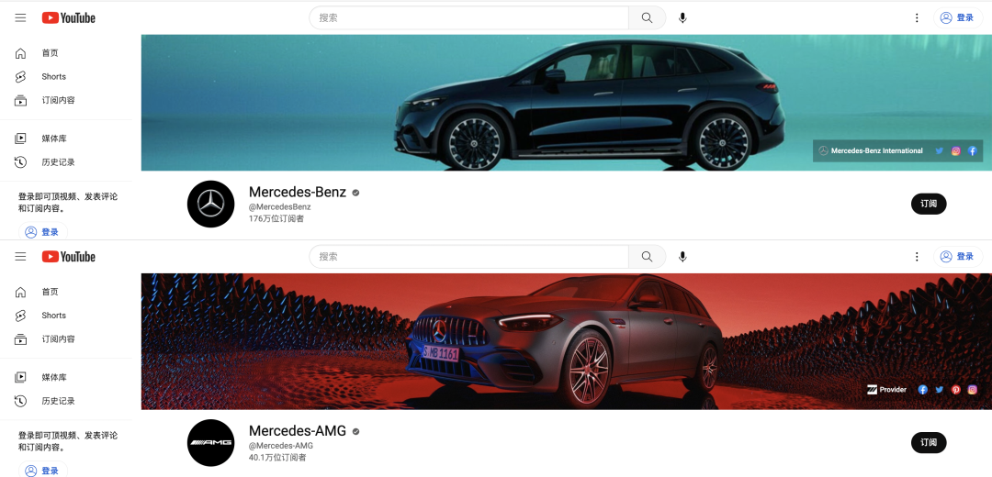Start voice search on Mercedes-Benz page
The image size is (992, 477).
tap(682, 17)
